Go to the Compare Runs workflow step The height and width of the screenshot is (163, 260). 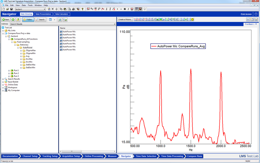194,156
